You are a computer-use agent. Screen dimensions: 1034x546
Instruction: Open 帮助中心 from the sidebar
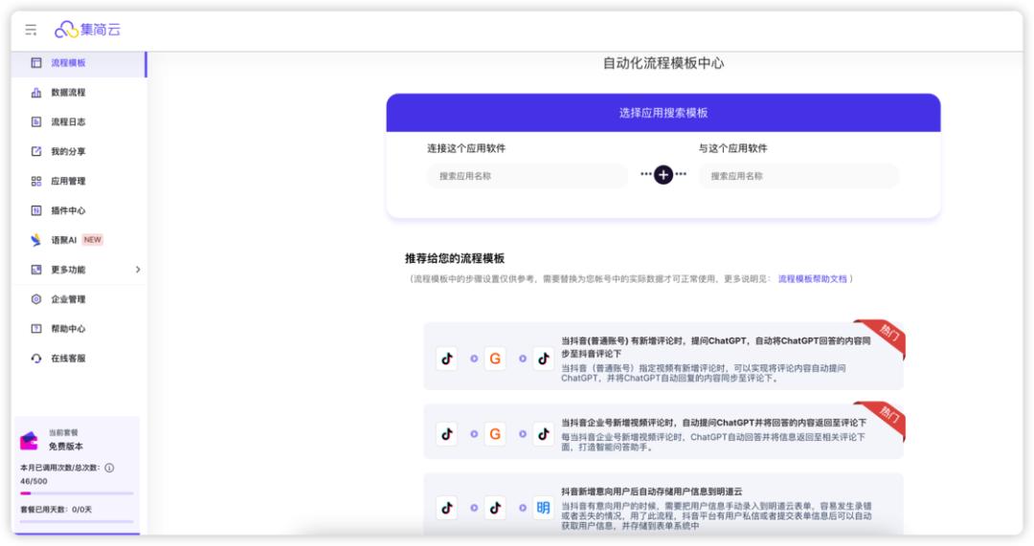67,329
